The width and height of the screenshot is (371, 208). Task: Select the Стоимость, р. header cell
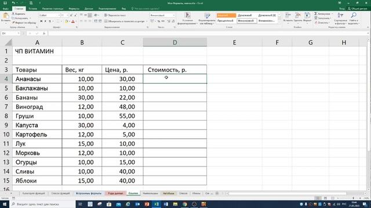174,69
